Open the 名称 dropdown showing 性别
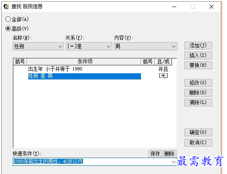The image size is (227, 174). tap(38, 46)
